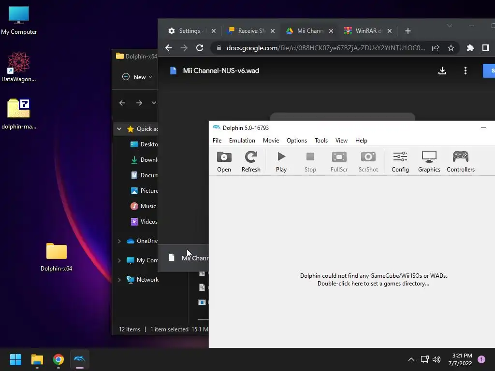Open the Help menu in Dolphin
This screenshot has width=495, height=371.
point(361,141)
